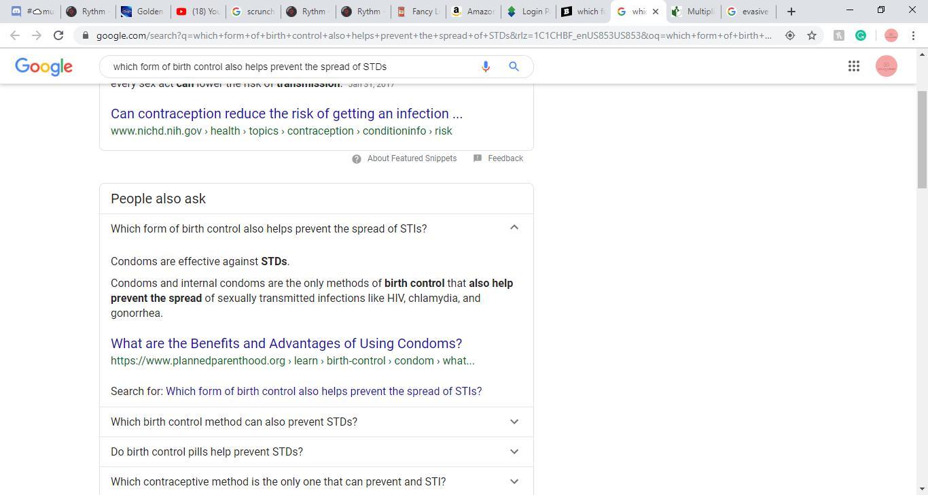Open the Chrome three-dot menu
928x495 pixels.
(x=913, y=35)
